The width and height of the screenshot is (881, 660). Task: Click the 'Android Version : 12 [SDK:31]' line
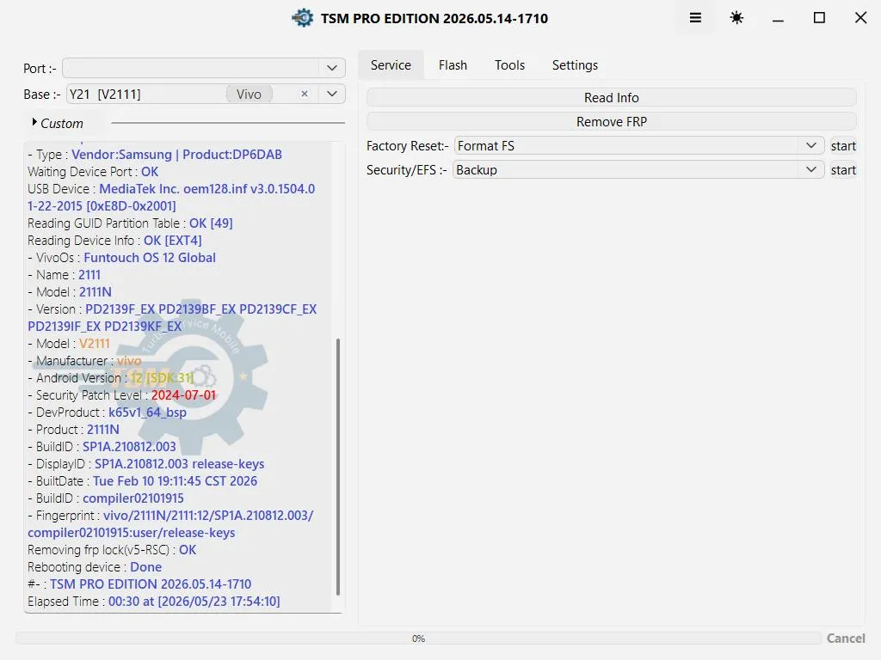pyautogui.click(x=110, y=378)
